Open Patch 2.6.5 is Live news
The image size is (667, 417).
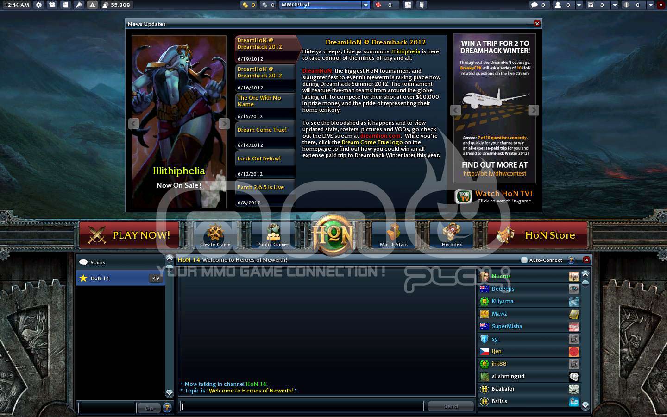point(265,193)
